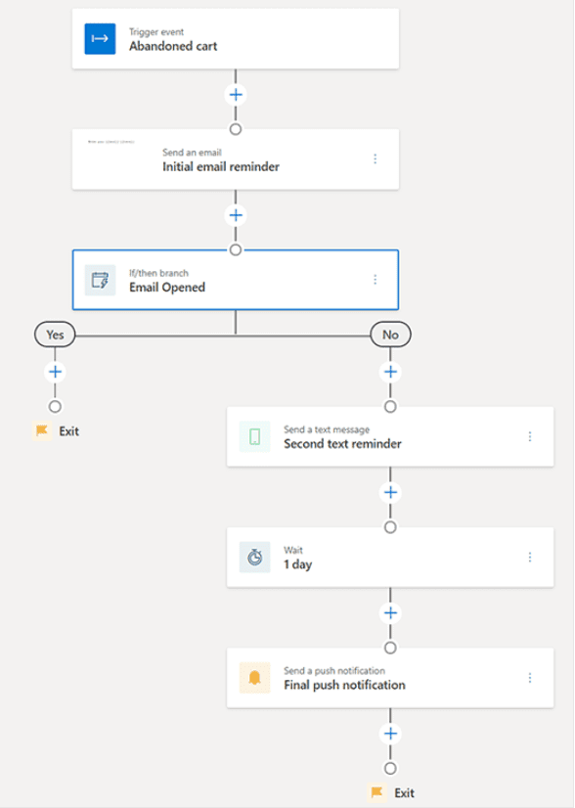The width and height of the screenshot is (575, 808).
Task: Click the push notification bell icon
Action: [x=254, y=678]
